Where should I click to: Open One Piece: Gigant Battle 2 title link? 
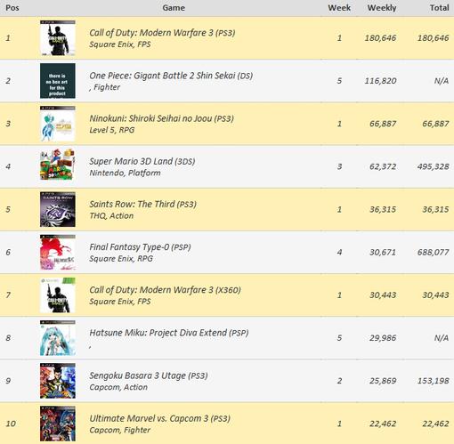pos(171,76)
